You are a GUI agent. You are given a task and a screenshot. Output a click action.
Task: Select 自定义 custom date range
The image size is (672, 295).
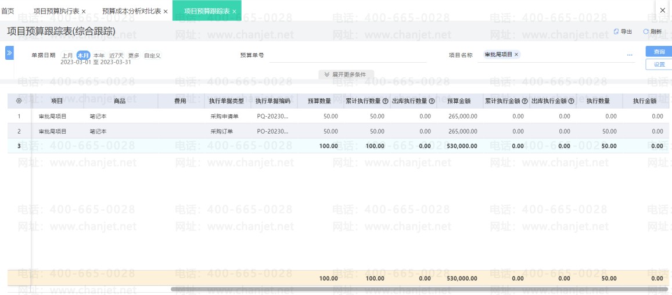152,55
